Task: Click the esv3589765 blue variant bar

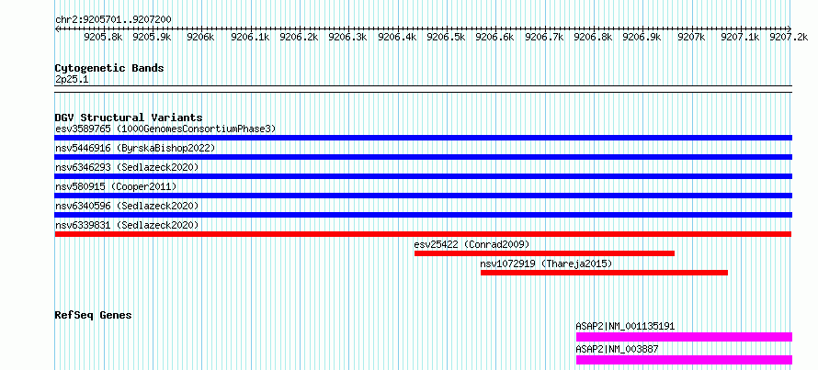Action: [424, 138]
